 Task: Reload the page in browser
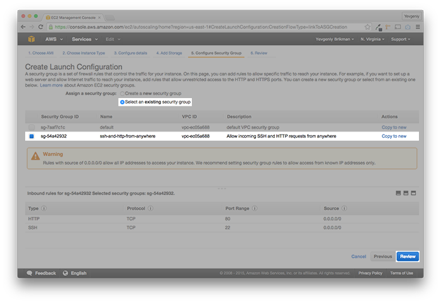[x=40, y=27]
